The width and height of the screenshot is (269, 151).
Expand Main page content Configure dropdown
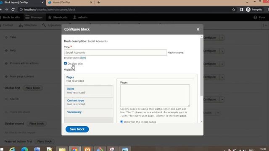point(222,77)
